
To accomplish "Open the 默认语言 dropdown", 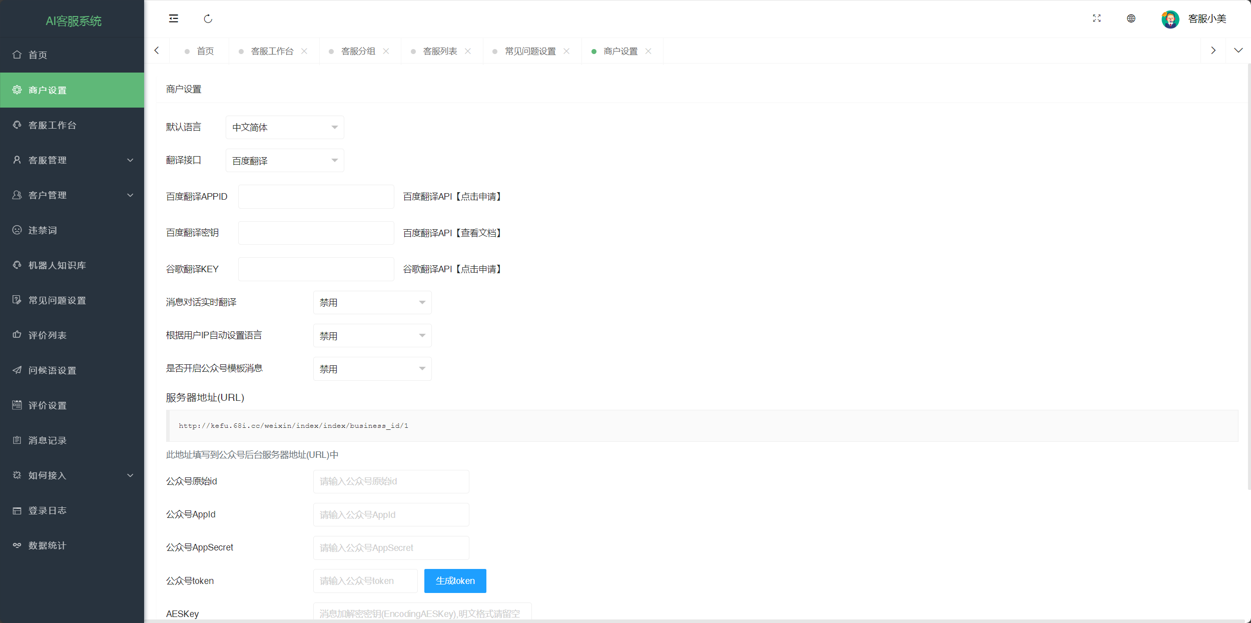I will tap(285, 127).
